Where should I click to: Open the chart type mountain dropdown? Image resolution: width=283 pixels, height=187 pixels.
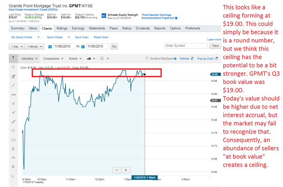(x=91, y=58)
